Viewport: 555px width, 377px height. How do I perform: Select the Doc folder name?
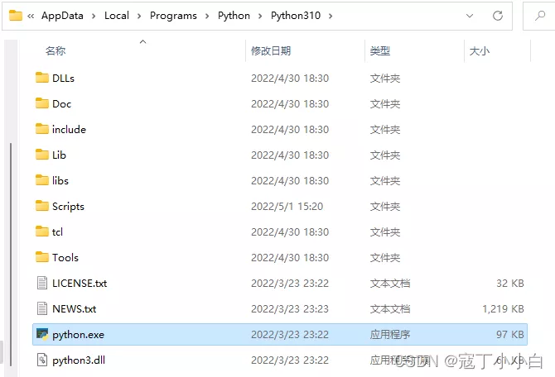coord(61,104)
